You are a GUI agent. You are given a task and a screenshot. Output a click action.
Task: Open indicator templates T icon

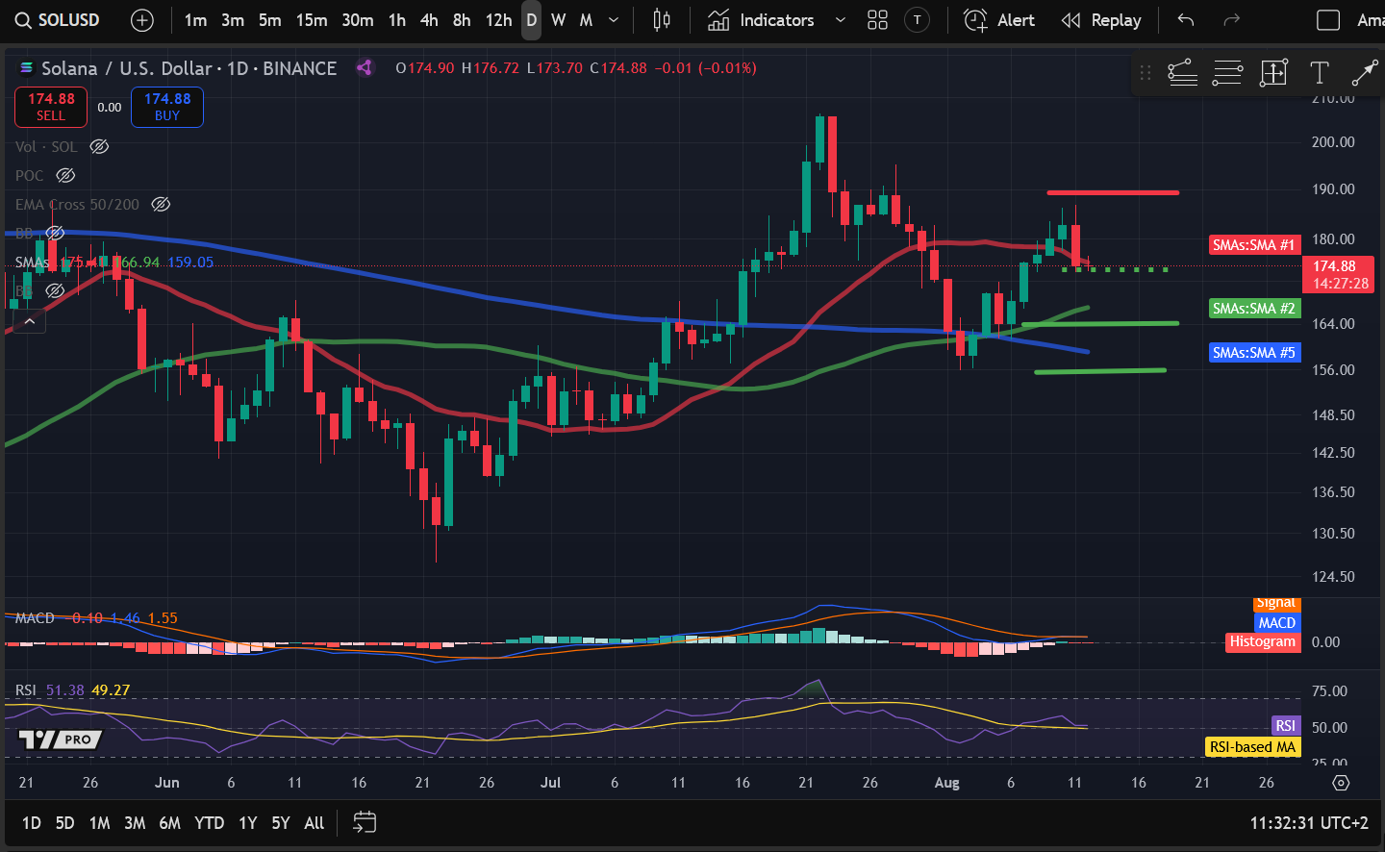pos(918,20)
